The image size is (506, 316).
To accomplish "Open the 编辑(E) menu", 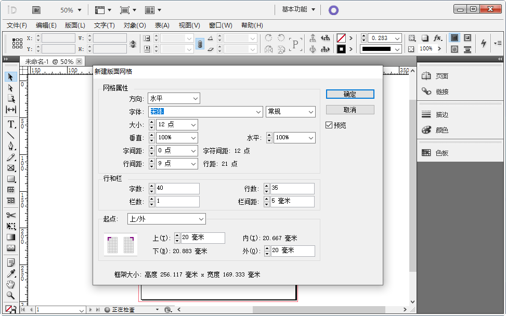I will [46, 25].
